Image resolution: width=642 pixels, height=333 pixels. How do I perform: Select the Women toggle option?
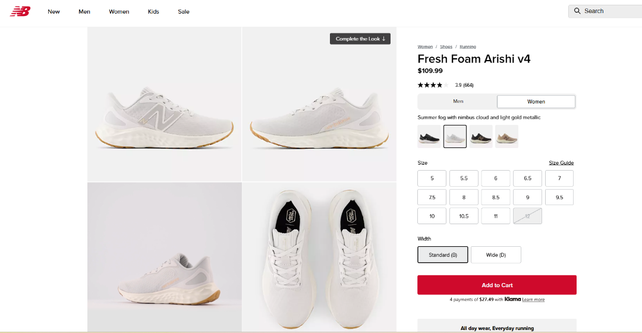point(536,102)
